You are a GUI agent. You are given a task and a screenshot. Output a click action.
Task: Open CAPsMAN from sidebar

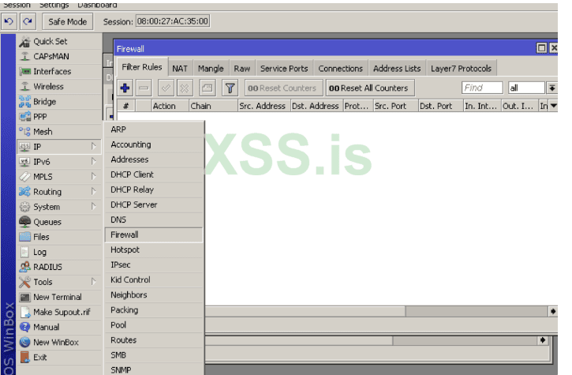pos(59,56)
